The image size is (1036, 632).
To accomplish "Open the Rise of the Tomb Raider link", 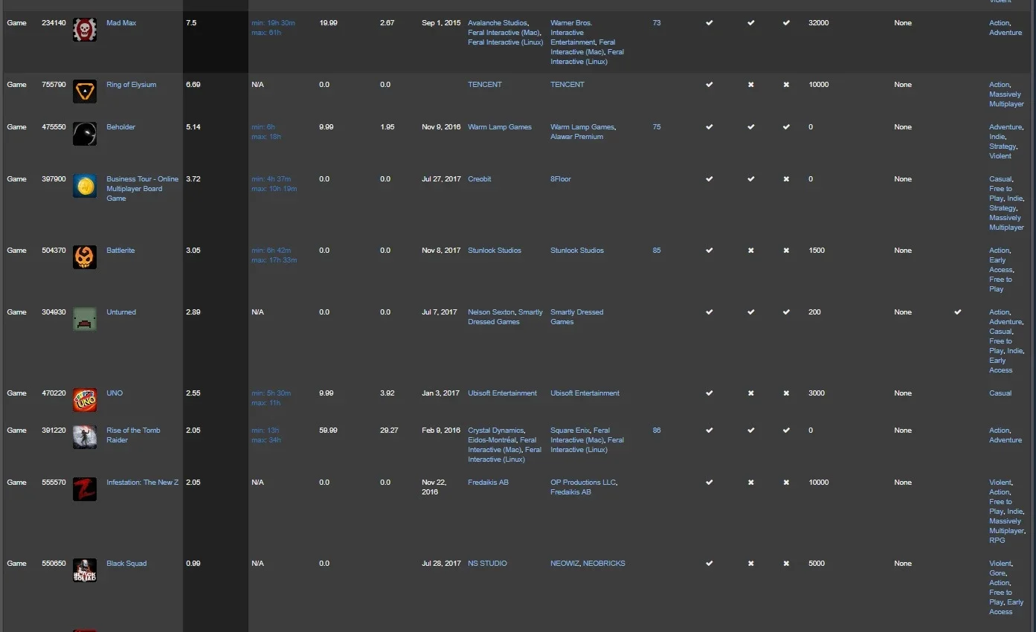I will 134,435.
